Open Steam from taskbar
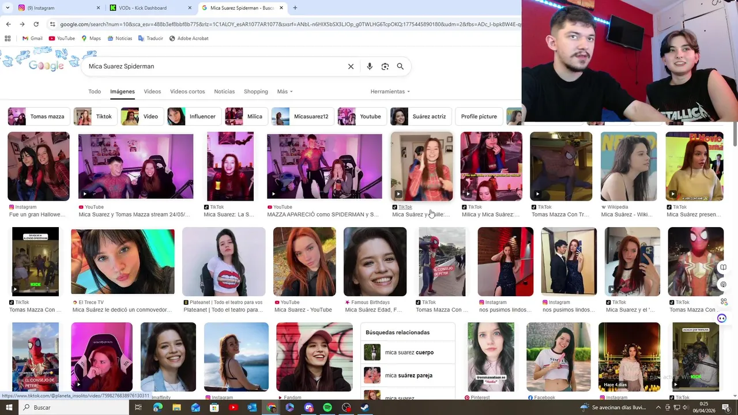This screenshot has width=738, height=415. (x=365, y=408)
